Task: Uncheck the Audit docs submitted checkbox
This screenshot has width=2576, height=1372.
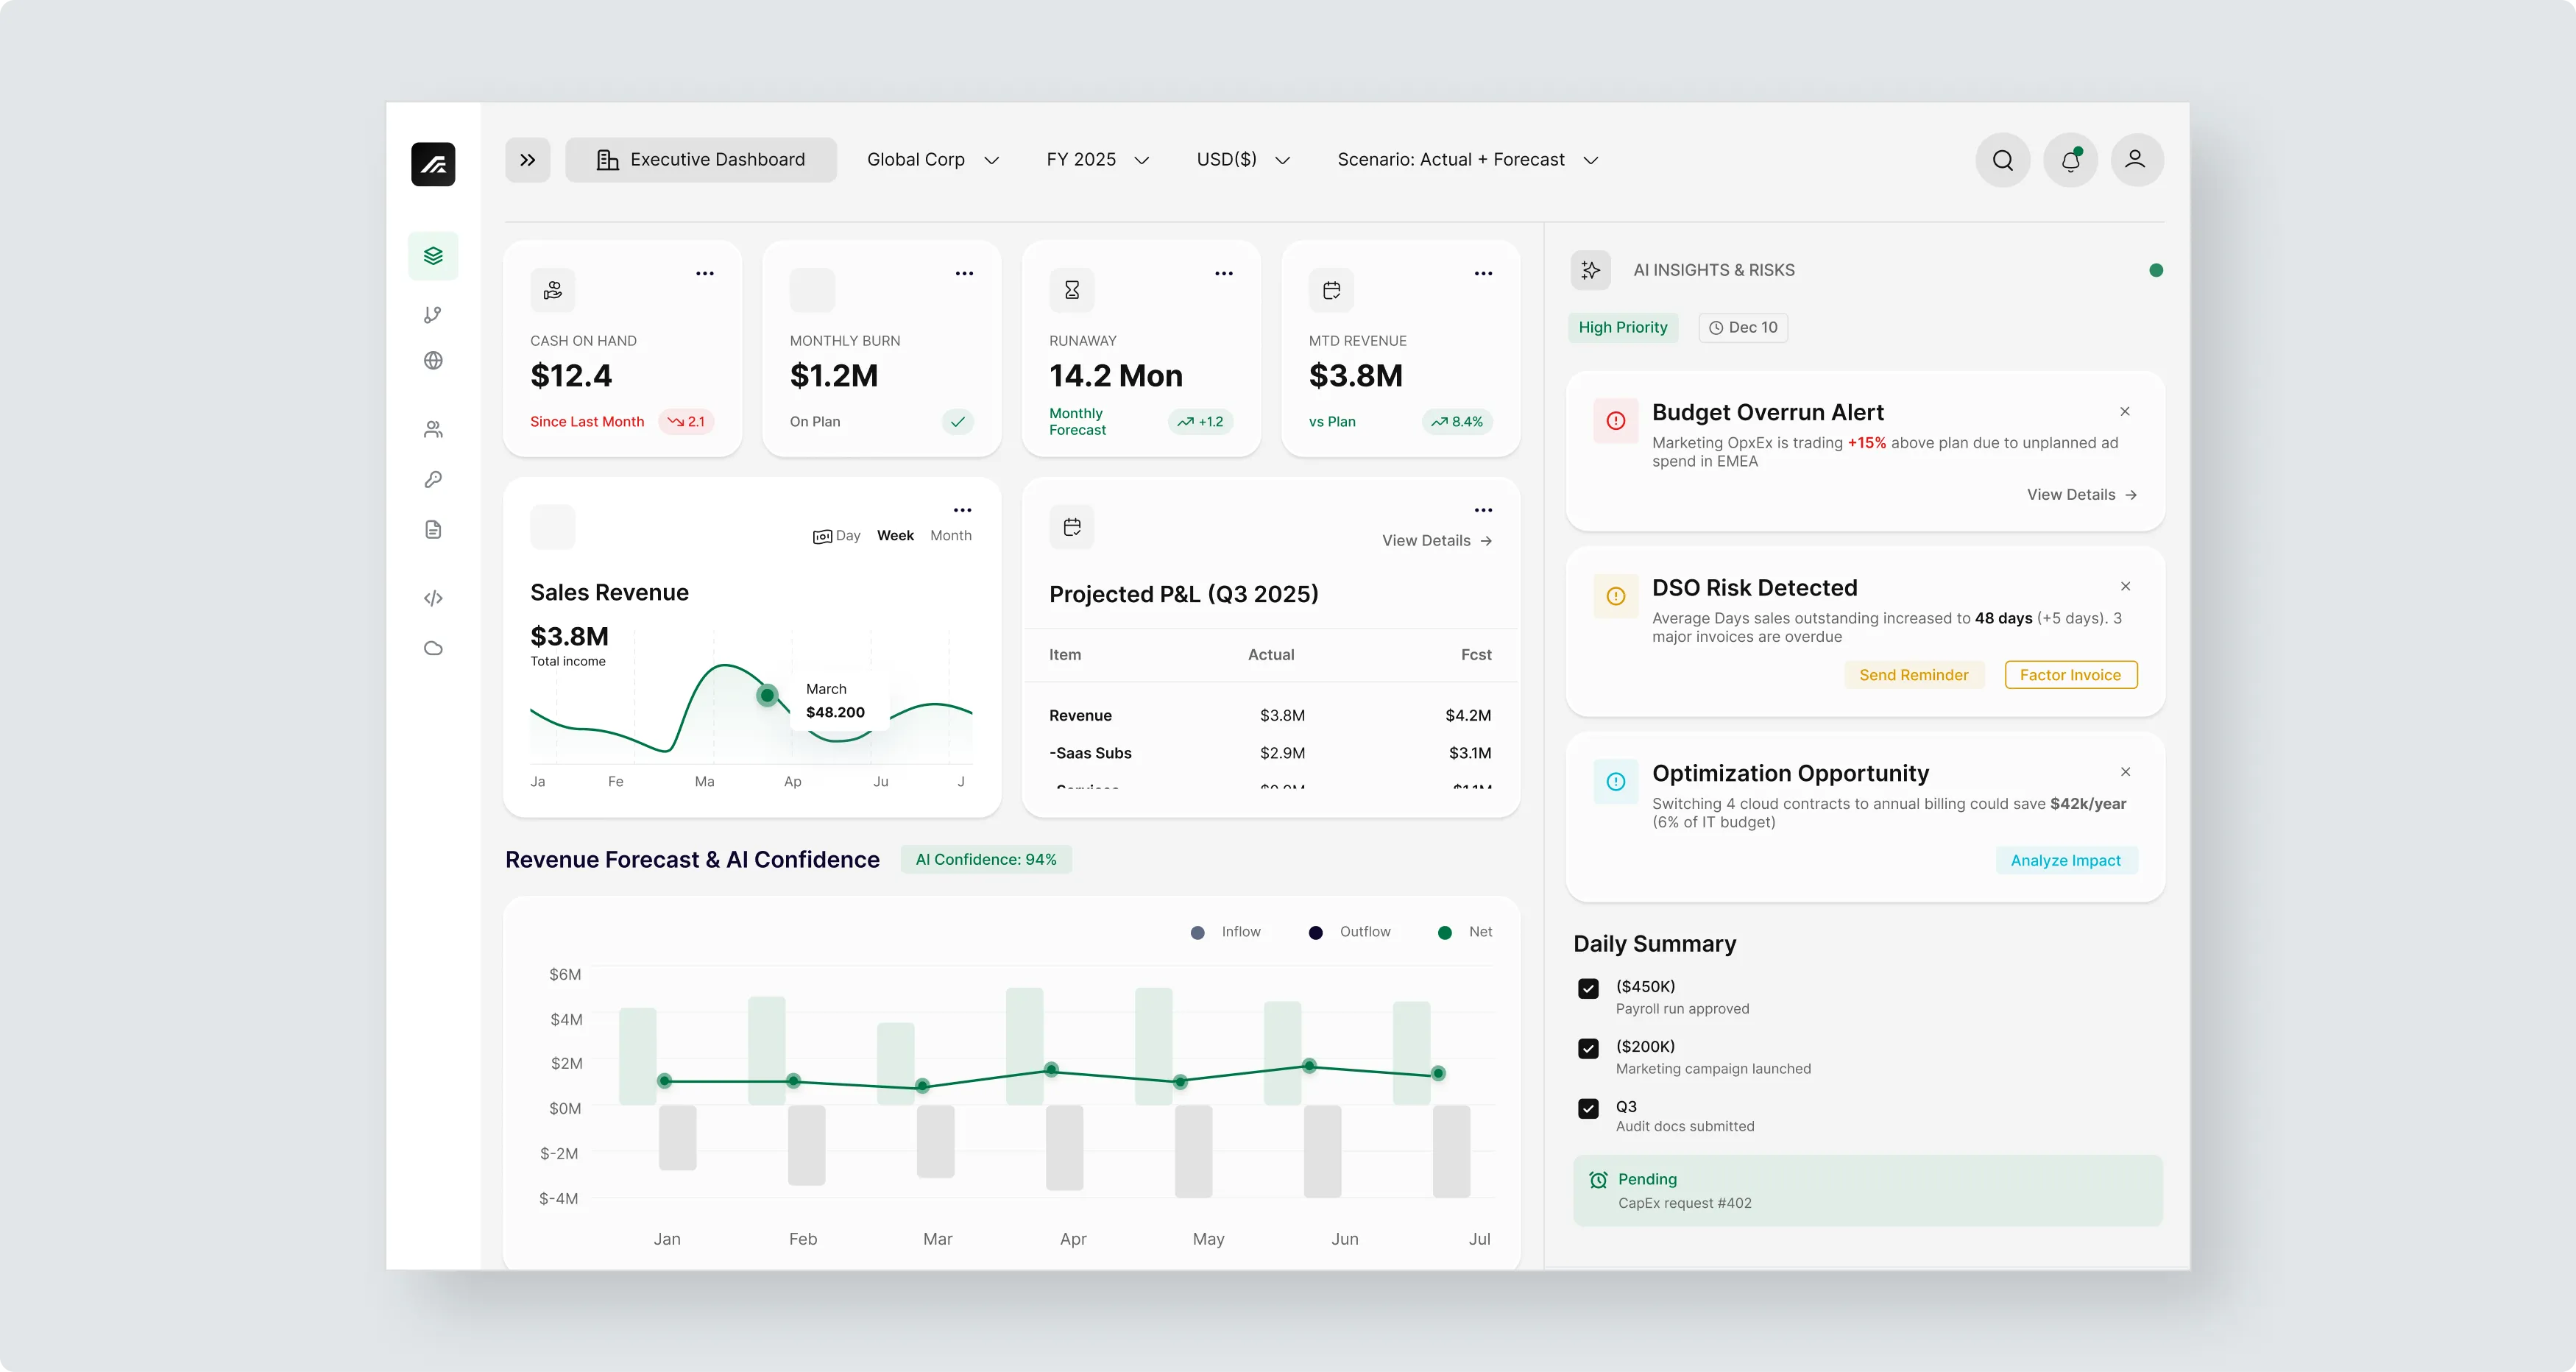Action: point(1588,1108)
